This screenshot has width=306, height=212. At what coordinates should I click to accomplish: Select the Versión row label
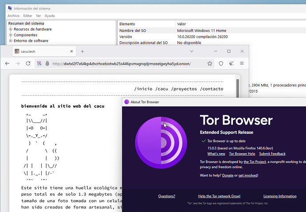pos(126,37)
